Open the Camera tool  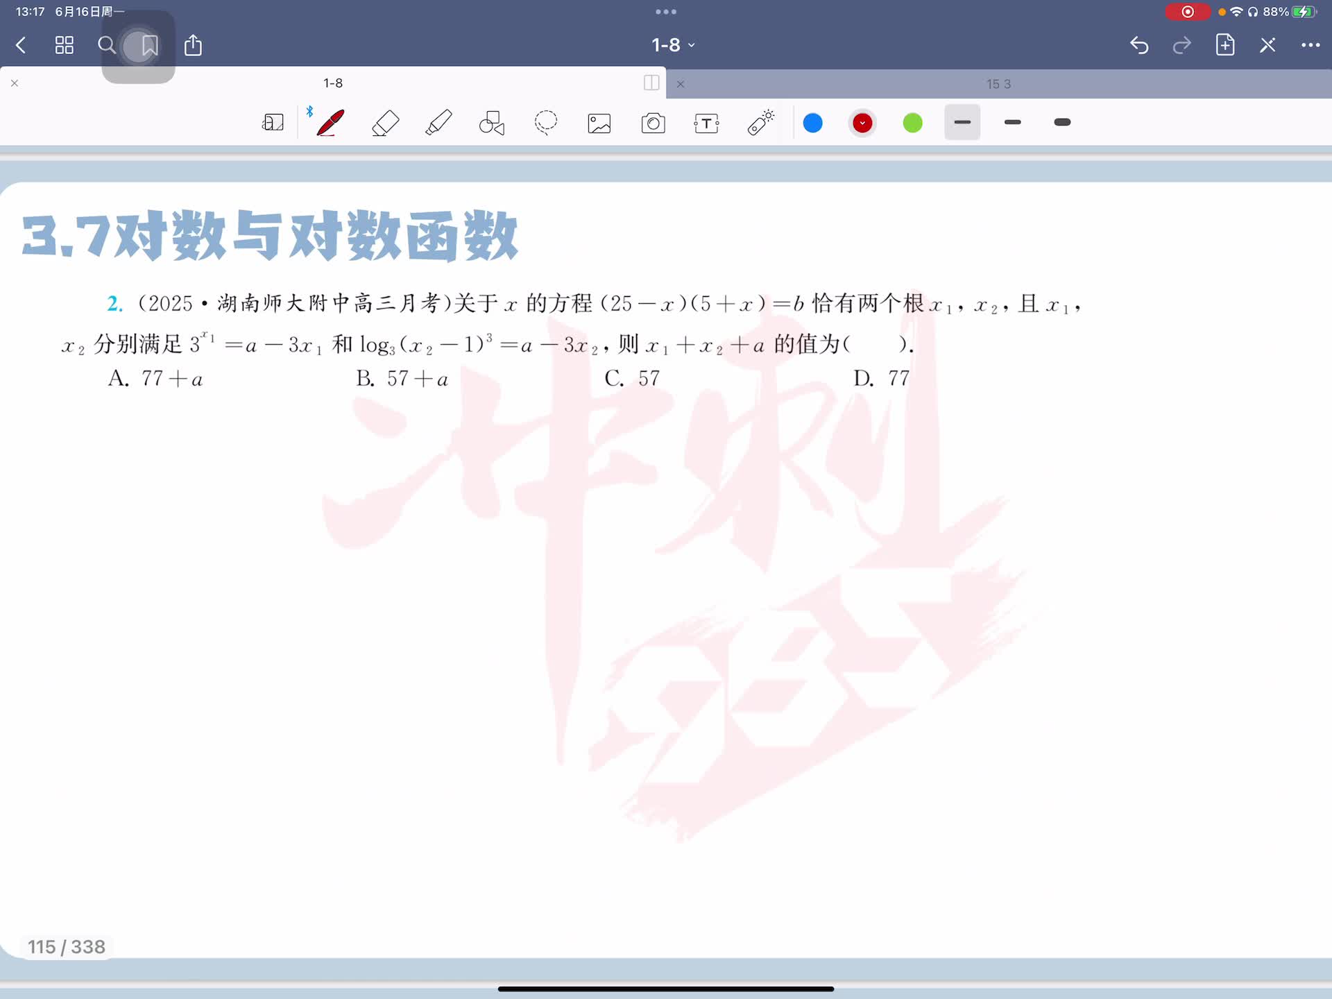pyautogui.click(x=653, y=123)
